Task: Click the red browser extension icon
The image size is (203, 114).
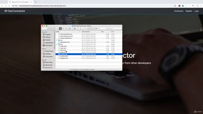Action: coord(180,6)
